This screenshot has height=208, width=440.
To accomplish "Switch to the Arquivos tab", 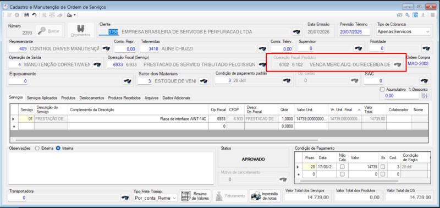I will pyautogui.click(x=152, y=98).
